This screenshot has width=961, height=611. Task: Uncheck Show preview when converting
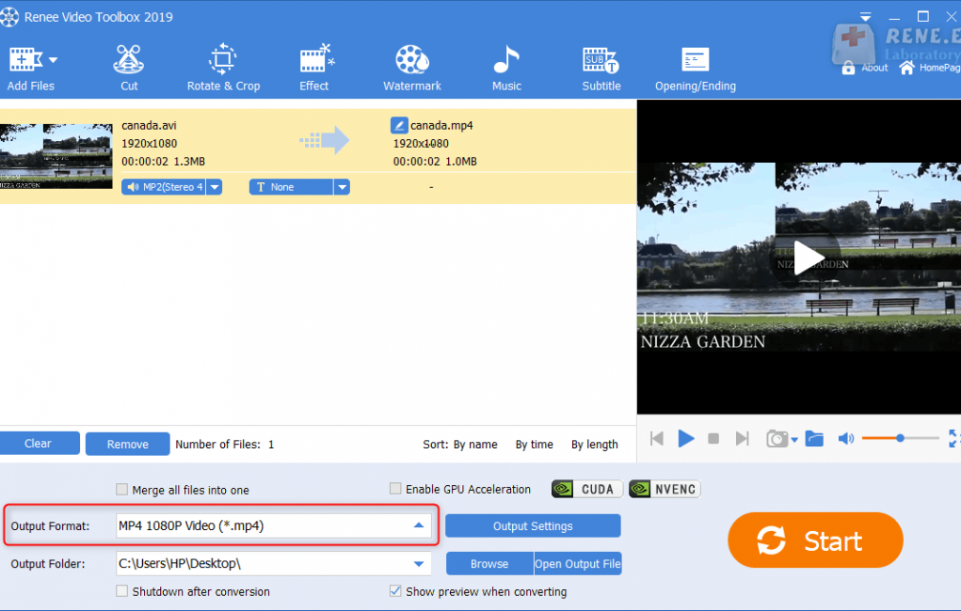coord(396,592)
